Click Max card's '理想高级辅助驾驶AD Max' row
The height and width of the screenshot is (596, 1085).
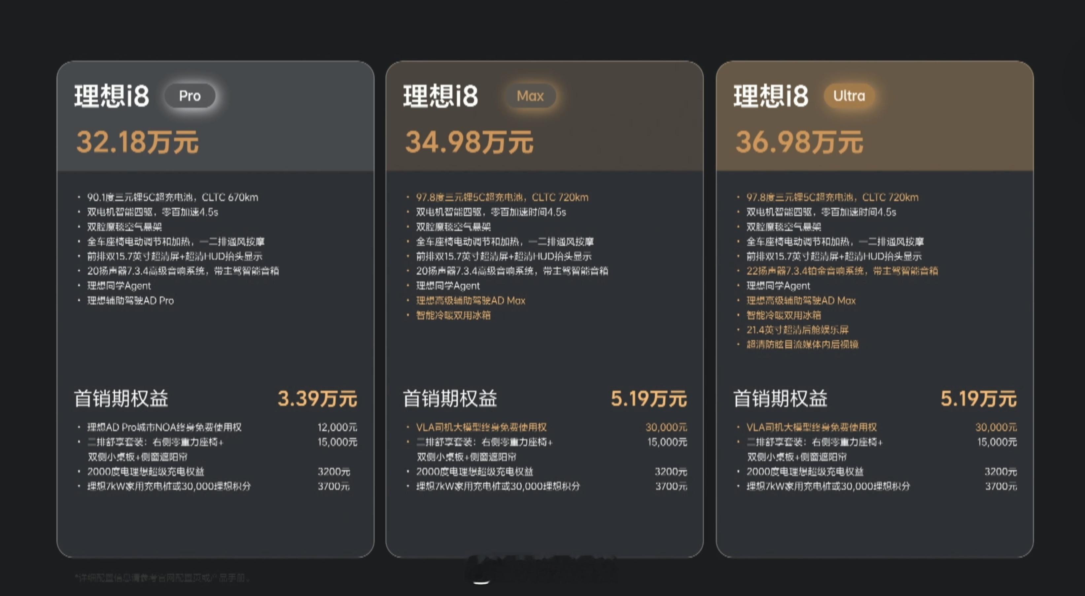tap(471, 300)
